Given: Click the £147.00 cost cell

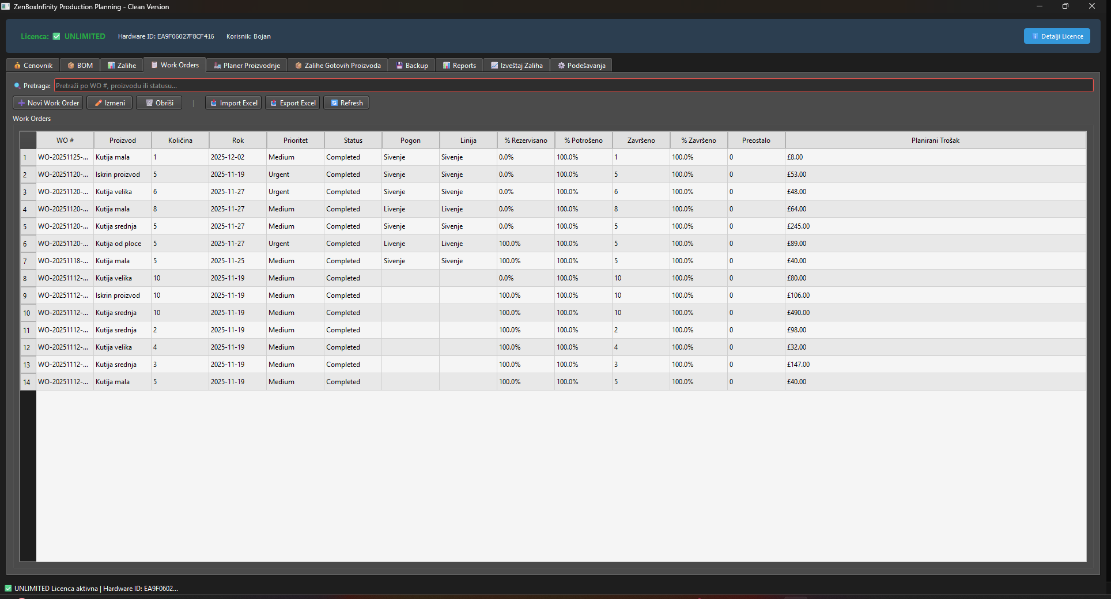Looking at the screenshot, I should (936, 365).
